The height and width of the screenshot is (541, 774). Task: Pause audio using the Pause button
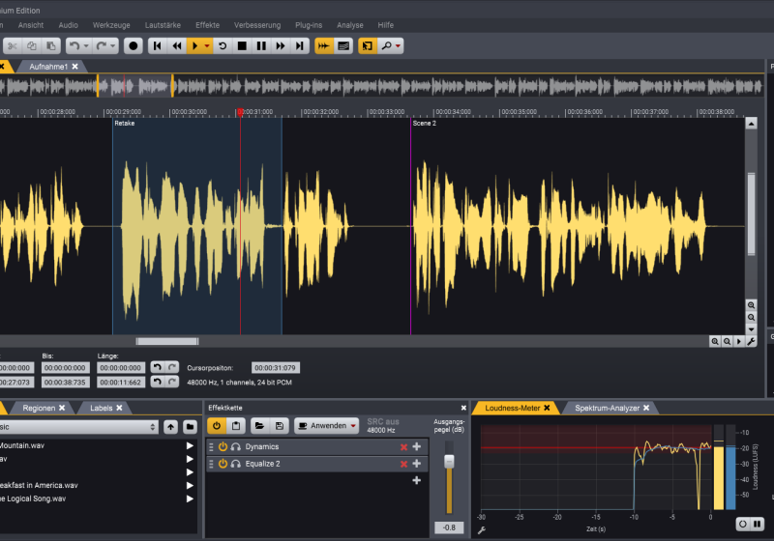point(261,45)
